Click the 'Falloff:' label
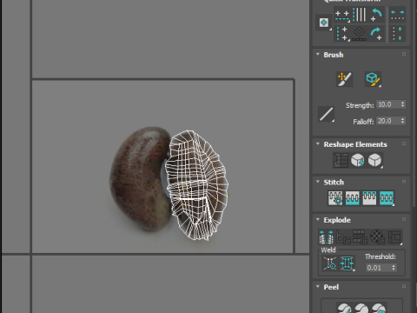Screen dimensions: 417x313 pos(363,122)
